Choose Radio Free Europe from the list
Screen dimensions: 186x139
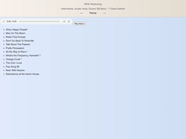point(15,37)
